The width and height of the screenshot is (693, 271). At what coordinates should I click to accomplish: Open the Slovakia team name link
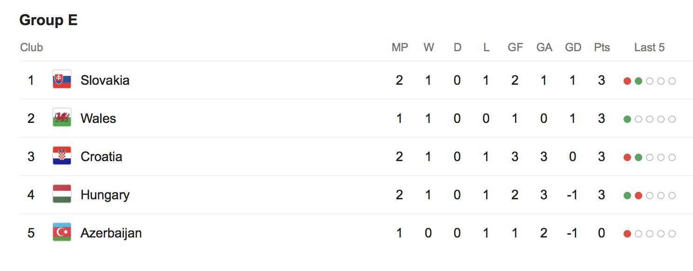(105, 80)
